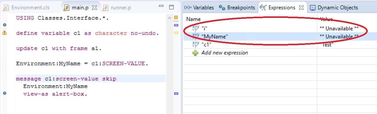Open the Variables view tab

click(x=199, y=7)
